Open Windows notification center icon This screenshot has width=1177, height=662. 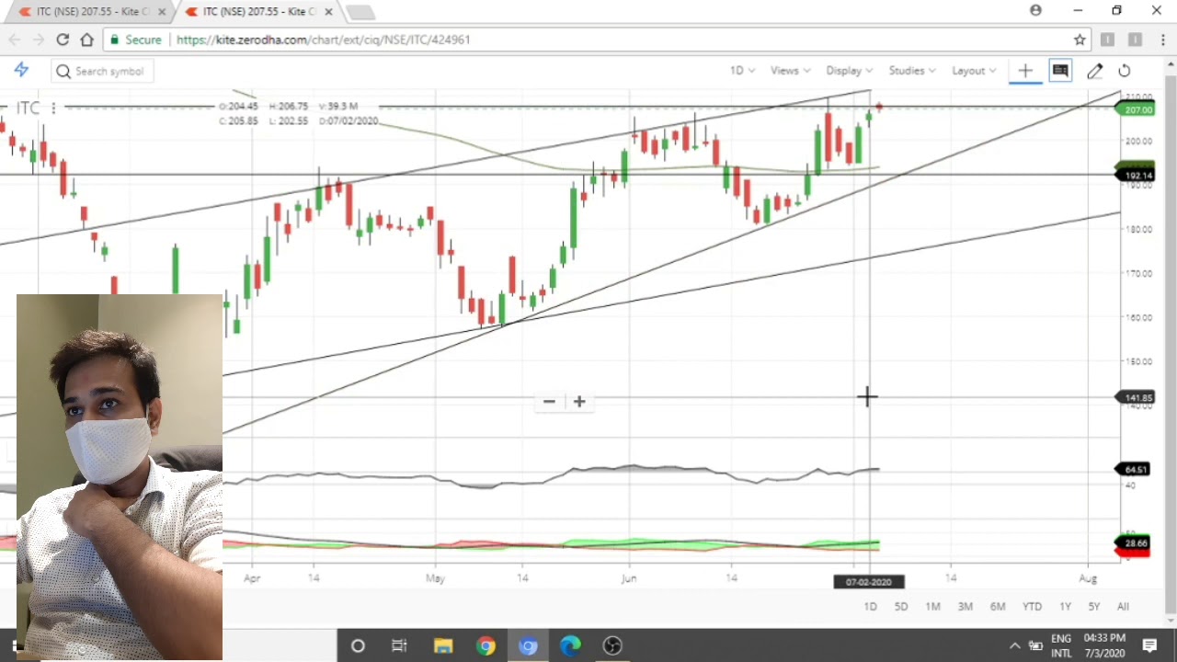click(x=1149, y=645)
